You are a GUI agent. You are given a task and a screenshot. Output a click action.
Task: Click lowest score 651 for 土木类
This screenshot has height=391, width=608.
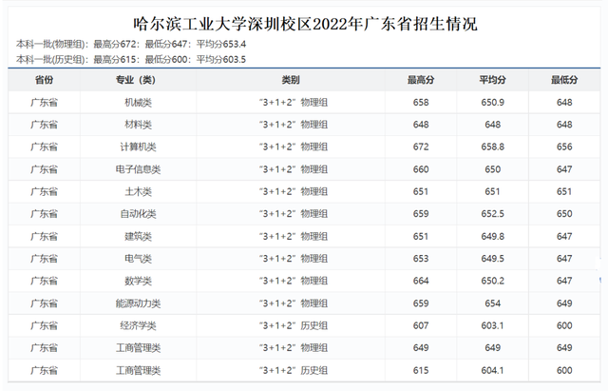(564, 191)
